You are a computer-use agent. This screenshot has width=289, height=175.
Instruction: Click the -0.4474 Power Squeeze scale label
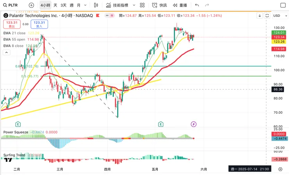pyautogui.click(x=279, y=139)
